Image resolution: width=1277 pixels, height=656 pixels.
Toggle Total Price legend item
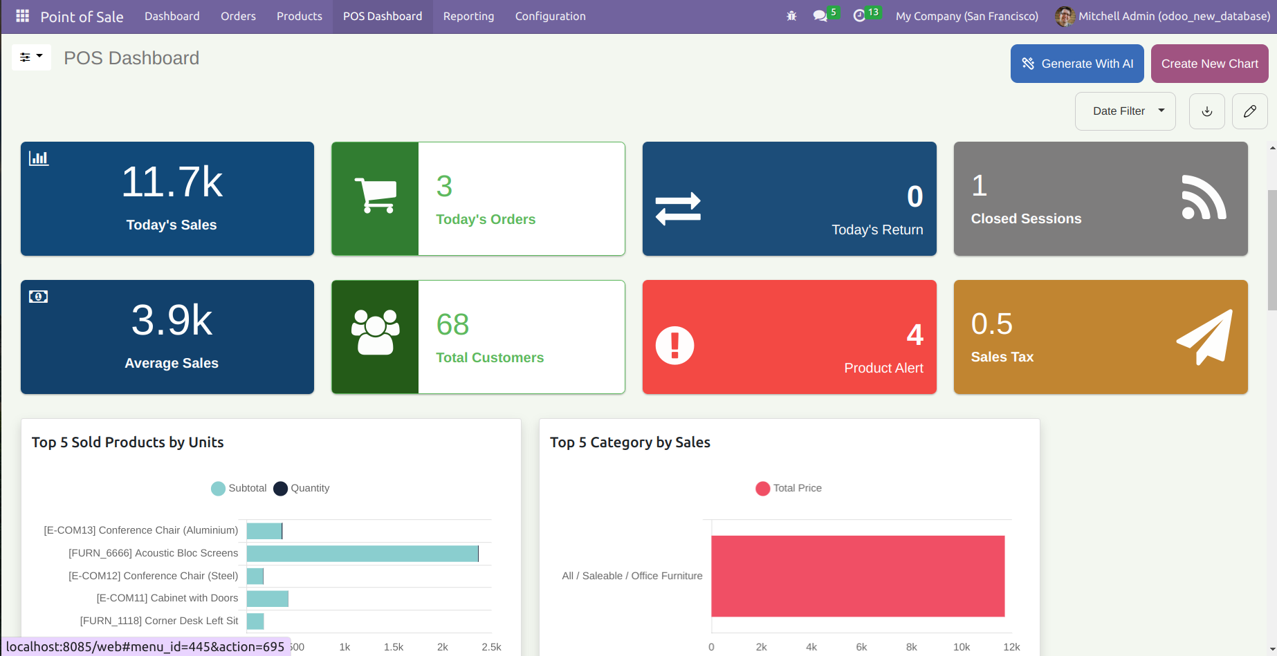tap(789, 489)
